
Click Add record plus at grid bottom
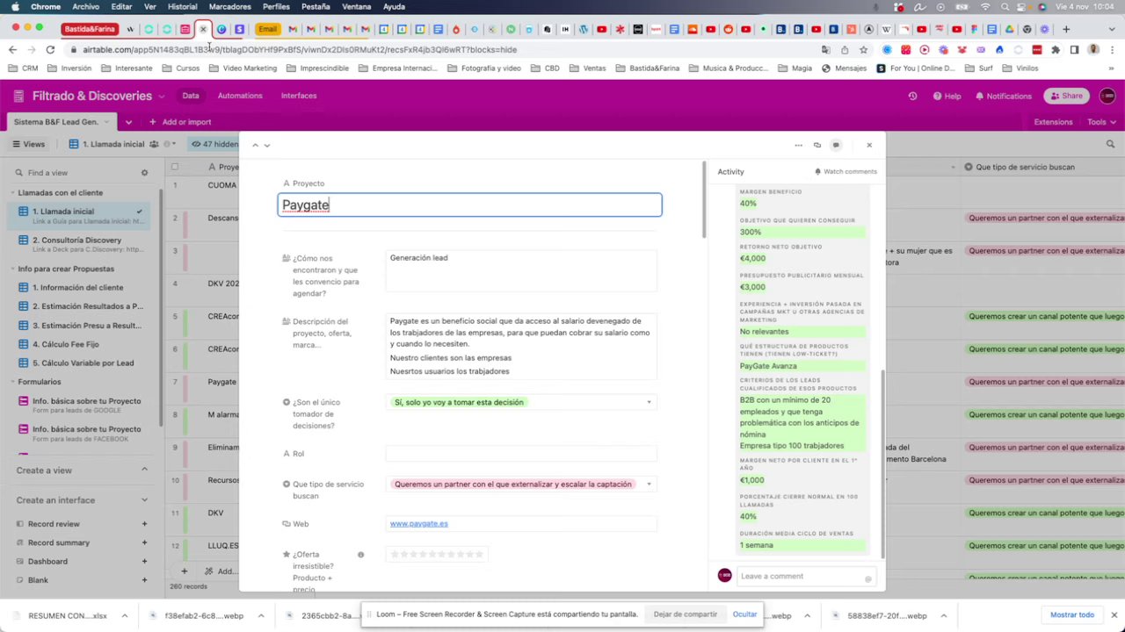tap(184, 571)
